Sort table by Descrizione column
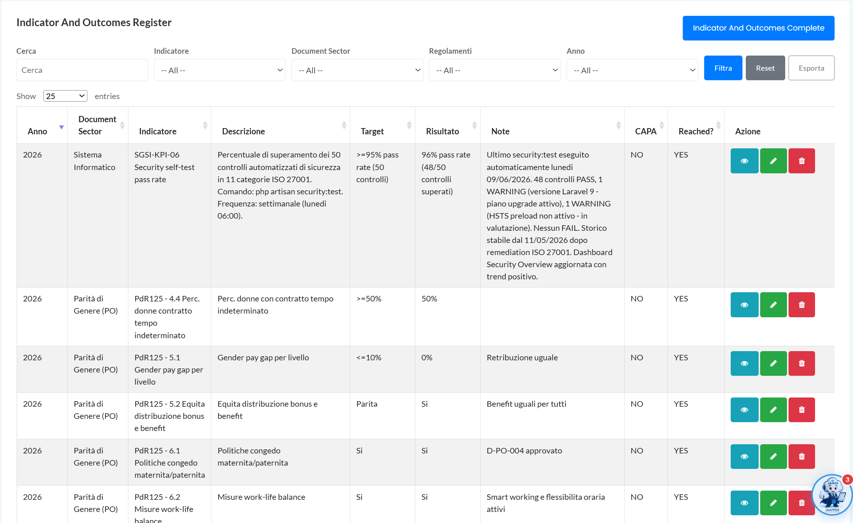The width and height of the screenshot is (853, 523). (280, 126)
